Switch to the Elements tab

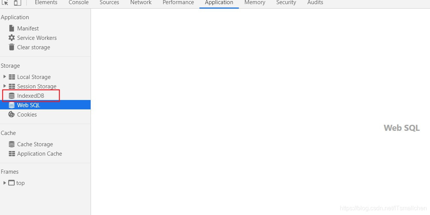point(46,3)
